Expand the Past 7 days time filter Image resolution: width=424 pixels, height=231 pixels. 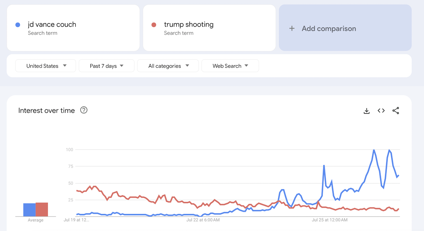coord(106,66)
